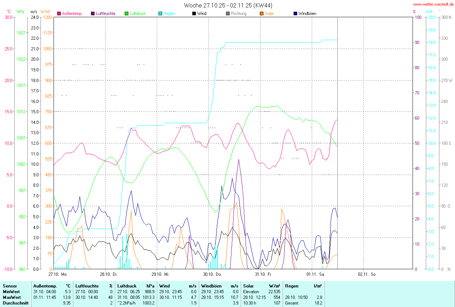Click the blue Windböen legend swatch
Image resolution: width=455 pixels, height=307 pixels.
point(295,13)
